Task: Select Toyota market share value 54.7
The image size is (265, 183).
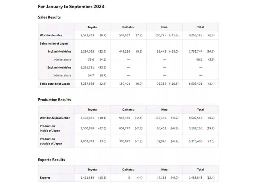Action: coord(91,75)
